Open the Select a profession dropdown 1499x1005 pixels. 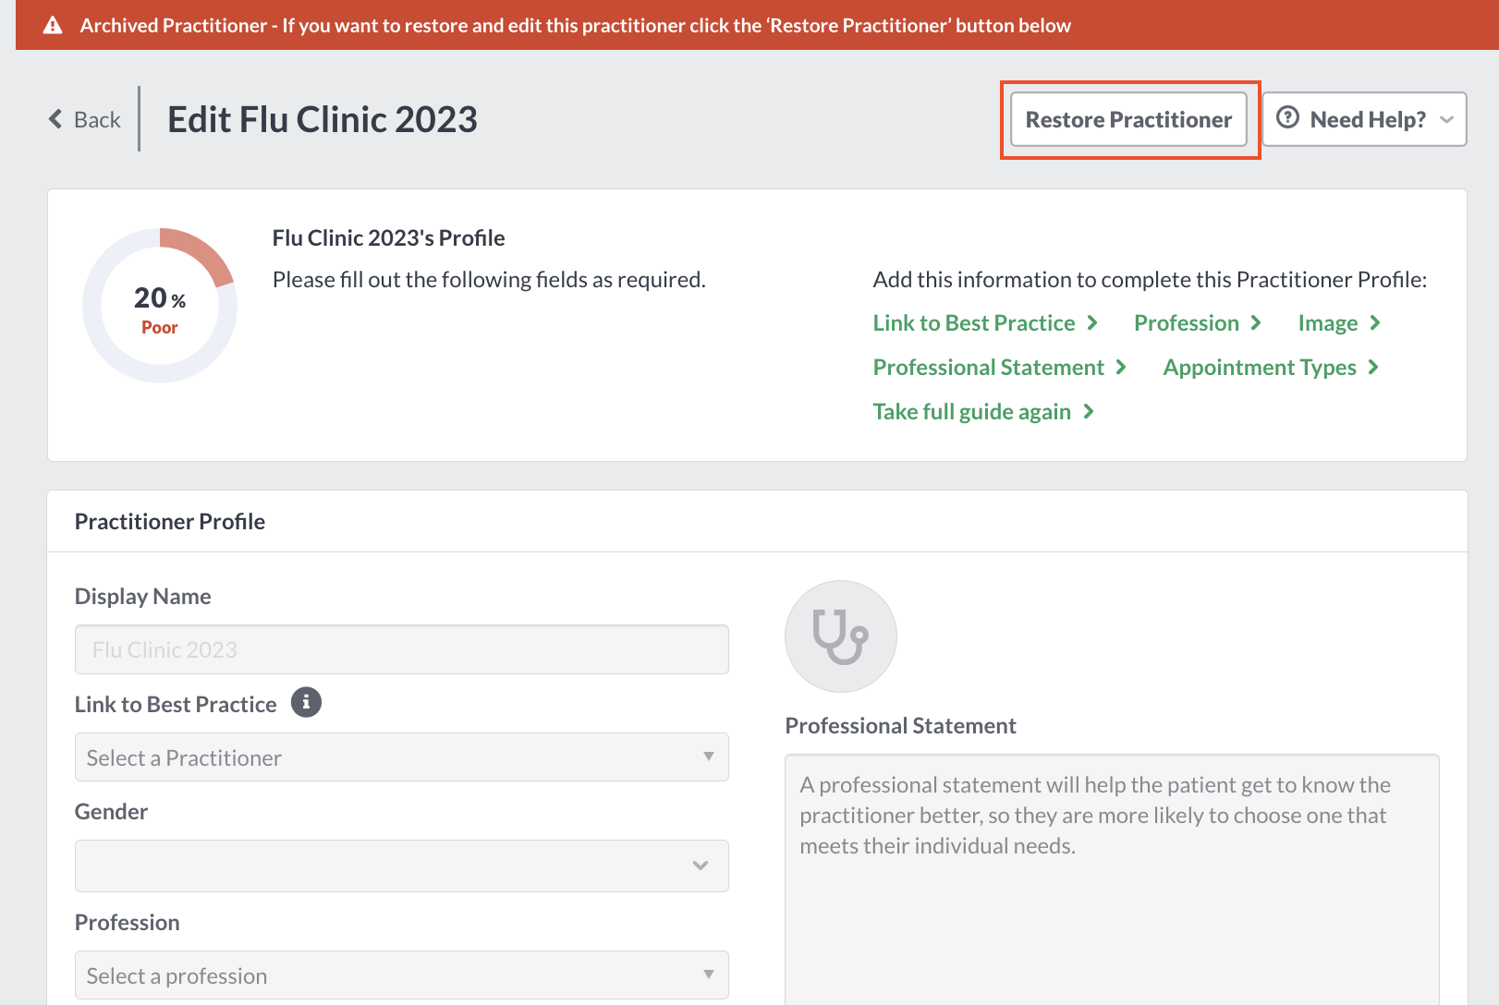(x=401, y=975)
